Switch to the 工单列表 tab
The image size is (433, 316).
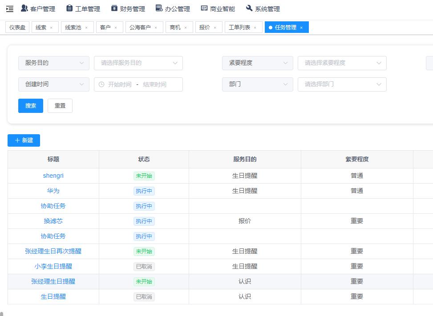[x=240, y=27]
